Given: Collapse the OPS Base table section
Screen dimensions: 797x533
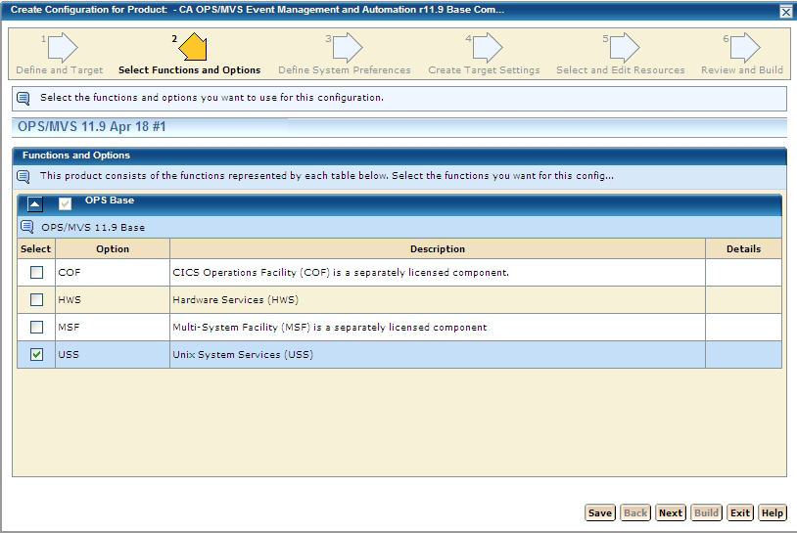Looking at the screenshot, I should click(34, 204).
